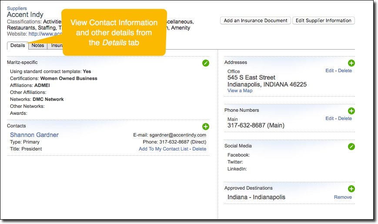Click Indiana - Indianapolis destination text
Image resolution: width=378 pixels, height=224 pixels.
coord(256,197)
